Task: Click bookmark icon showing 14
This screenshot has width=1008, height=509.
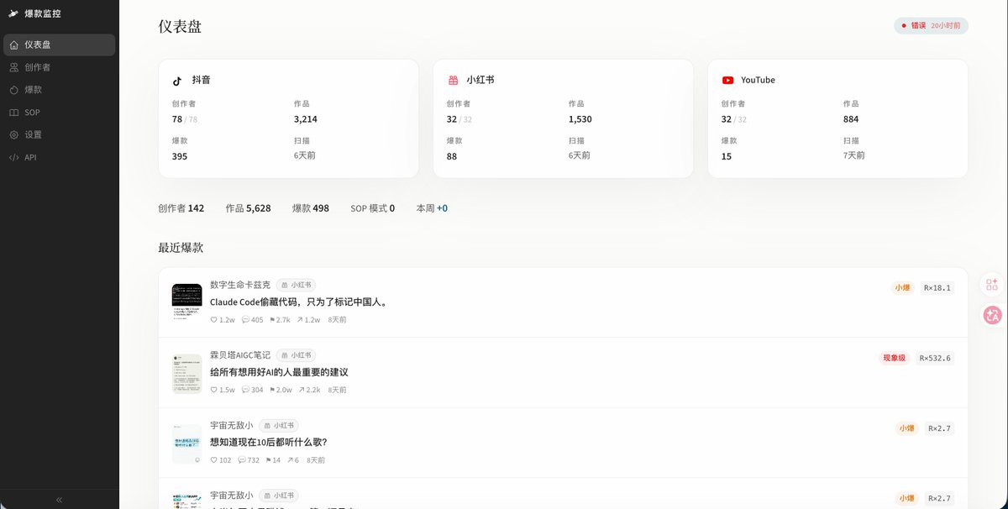Action: click(269, 460)
